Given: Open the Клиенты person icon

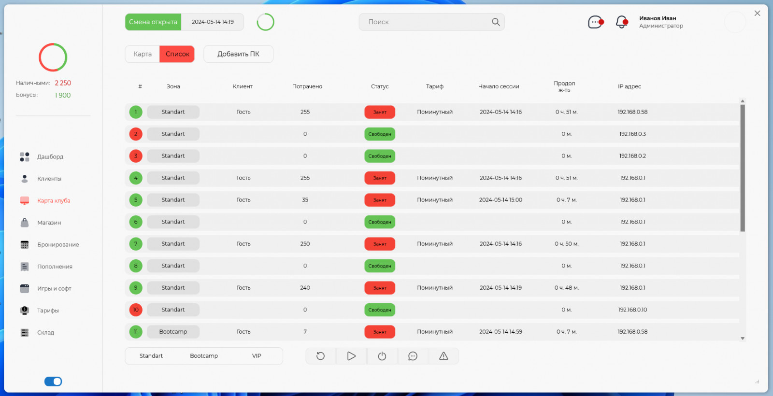Looking at the screenshot, I should click(25, 179).
